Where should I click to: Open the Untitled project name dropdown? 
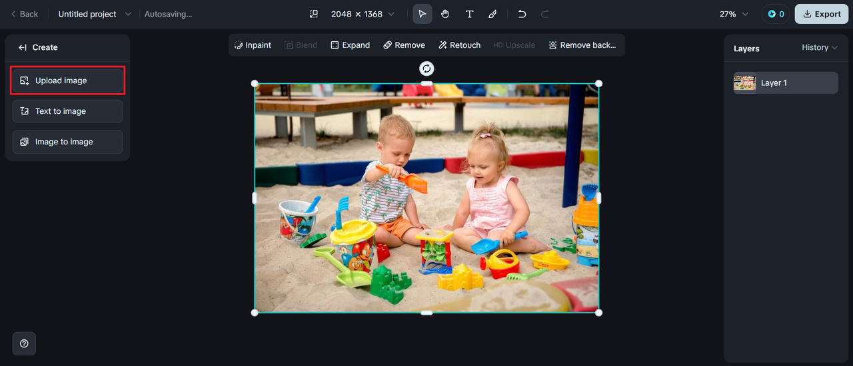(95, 14)
